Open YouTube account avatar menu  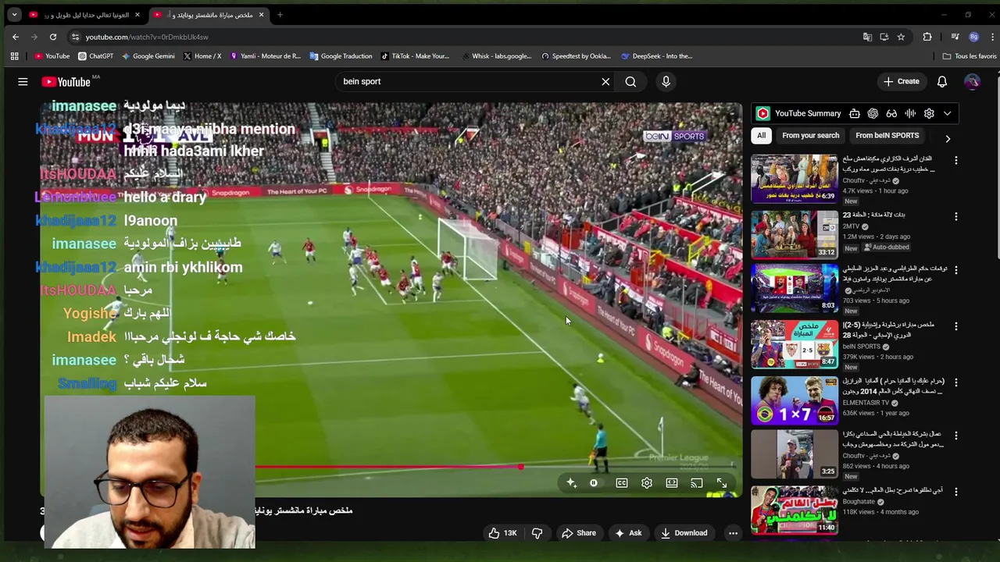pos(972,81)
